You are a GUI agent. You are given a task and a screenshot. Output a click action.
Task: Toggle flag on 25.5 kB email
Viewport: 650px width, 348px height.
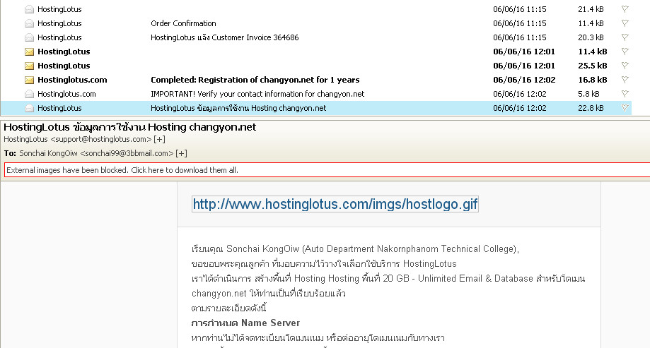point(625,66)
